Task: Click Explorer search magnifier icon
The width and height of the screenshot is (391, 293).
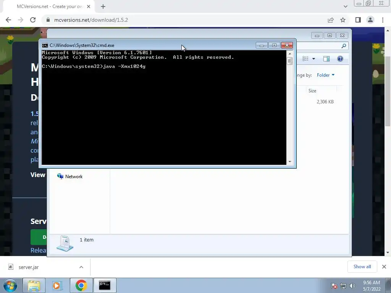Action: pos(344,46)
